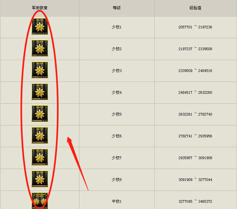Select the 少校7 Major rank badge
Image resolution: width=237 pixels, height=209 pixels.
point(40,157)
